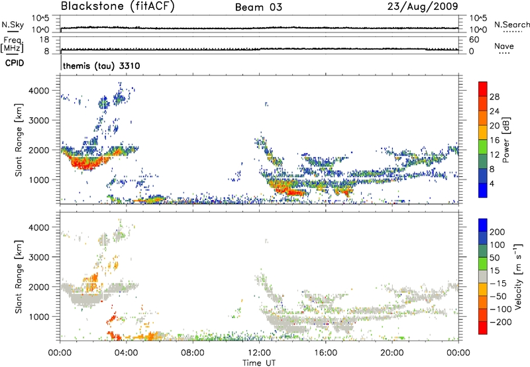Click the '-100' tick on Velocity colorbar
530x367 pixels.
(501, 309)
